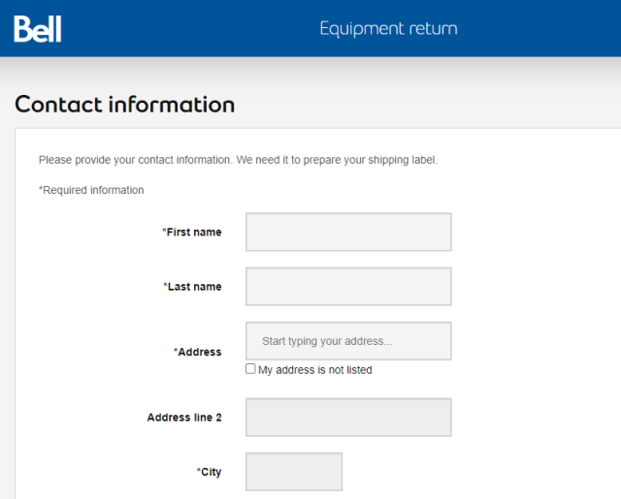
Task: Click the sentence about preparing your shipping label
Action: point(337,160)
